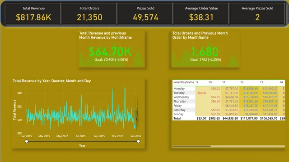Click the $44,935.80 total cell
This screenshot has width=289, height=162.
(x=230, y=118)
